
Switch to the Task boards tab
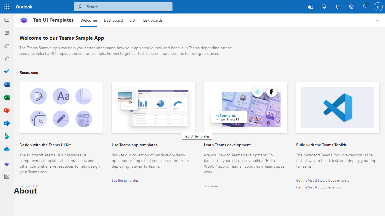pyautogui.click(x=152, y=20)
